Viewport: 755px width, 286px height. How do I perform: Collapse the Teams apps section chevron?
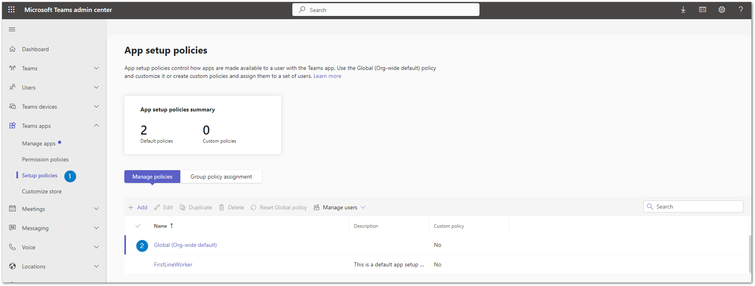pyautogui.click(x=96, y=125)
